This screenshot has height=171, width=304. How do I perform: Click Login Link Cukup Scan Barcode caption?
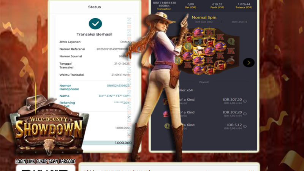coord(45,161)
